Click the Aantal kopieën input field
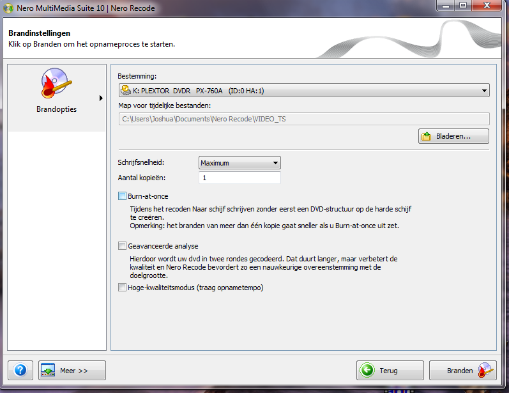Viewport: 509px width, 393px height. 239,178
